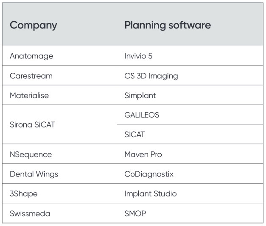
Task: Click the CS 3D Imaging entry
Action: pyautogui.click(x=151, y=76)
